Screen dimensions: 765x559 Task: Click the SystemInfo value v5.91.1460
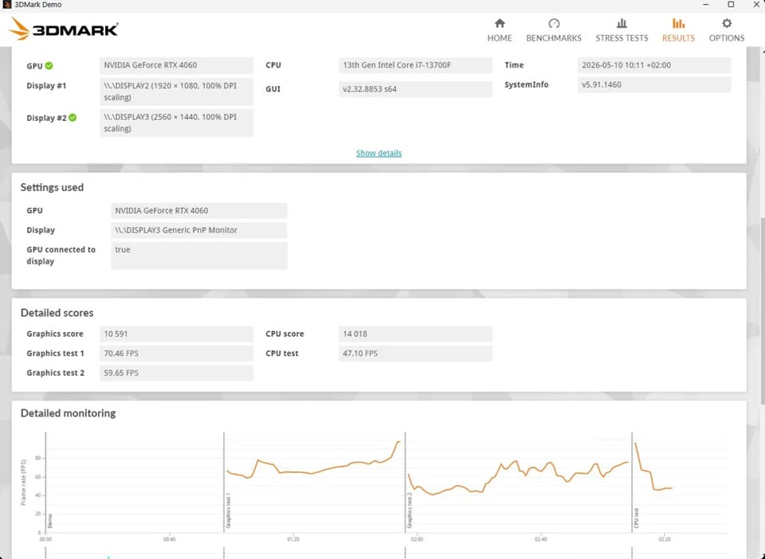(x=654, y=84)
